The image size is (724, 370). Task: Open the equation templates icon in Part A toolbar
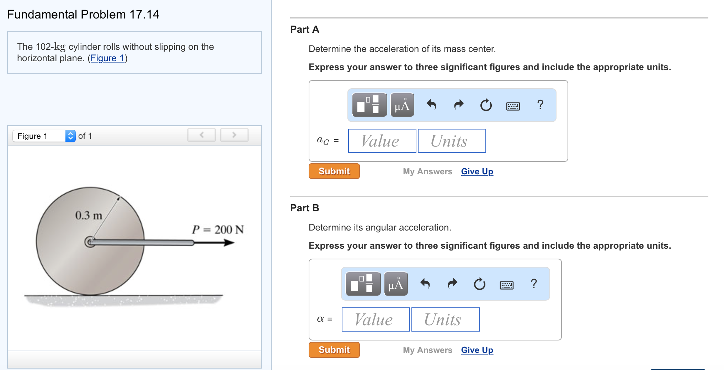tap(369, 105)
